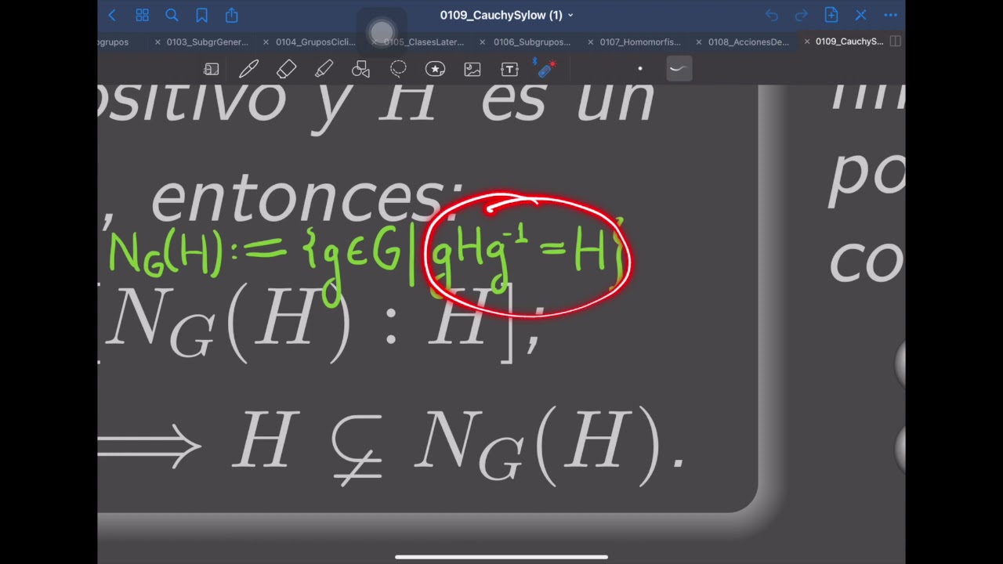This screenshot has width=1003, height=564.
Task: Close the 0108_AccionesDe... tab
Action: (698, 42)
